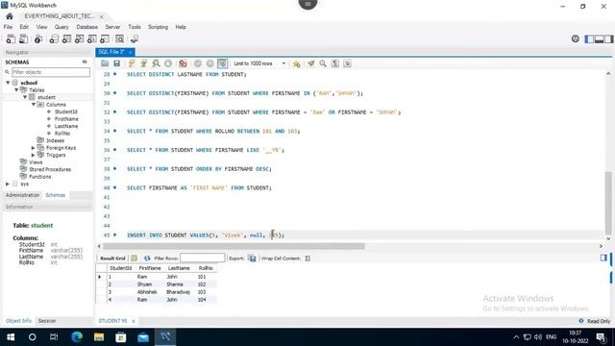Click the Filter objects search field
The width and height of the screenshot is (615, 346).
[x=51, y=72]
